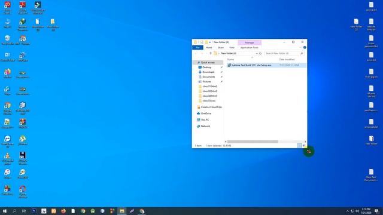Open the volume control in system tray
Viewport: 383px width, 215px height.
pos(357,211)
